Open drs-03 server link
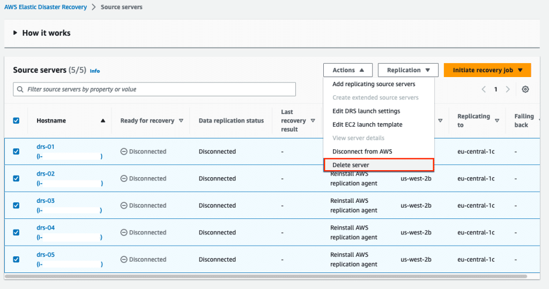Image resolution: width=549 pixels, height=289 pixels. [46, 201]
